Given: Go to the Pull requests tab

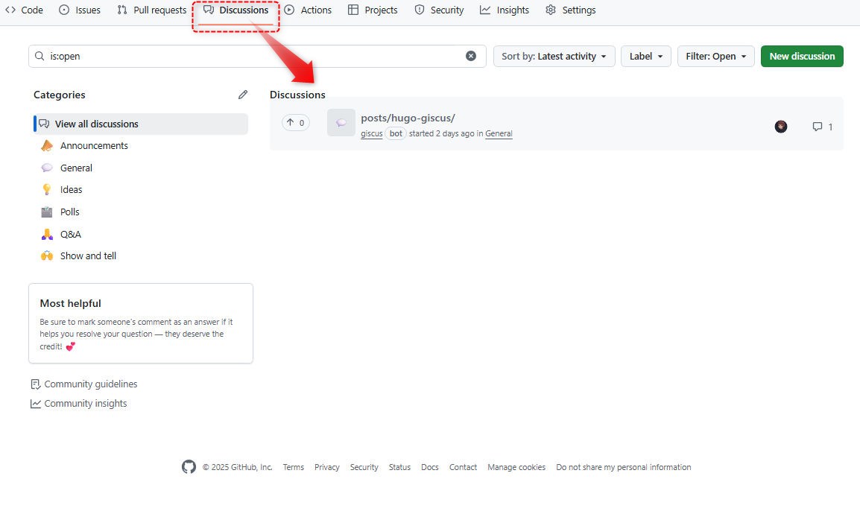Looking at the screenshot, I should (x=152, y=10).
